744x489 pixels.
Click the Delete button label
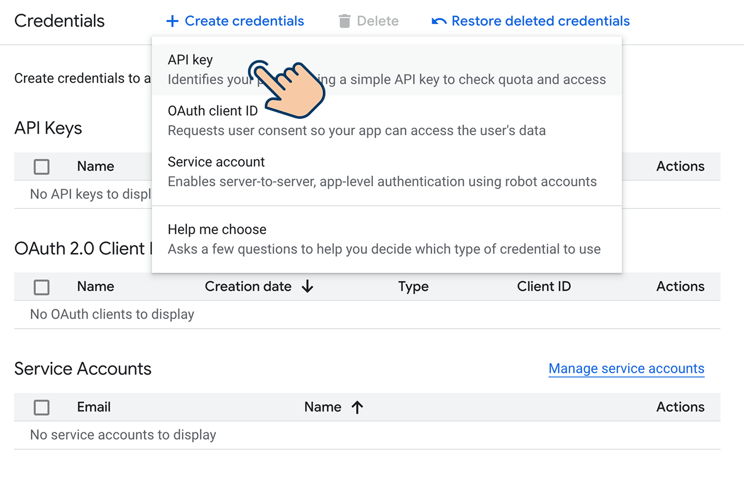tap(377, 21)
